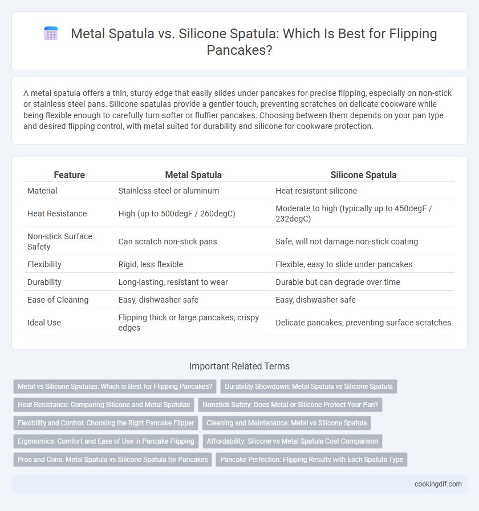
Task: Click the calendar icon beside the title
Action: (x=51, y=34)
